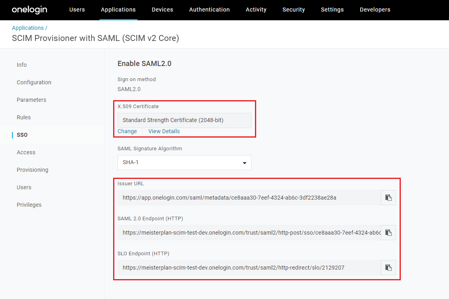
Task: Click the SAML 2.0 Endpoint (HTTP) field
Action: pos(249,232)
